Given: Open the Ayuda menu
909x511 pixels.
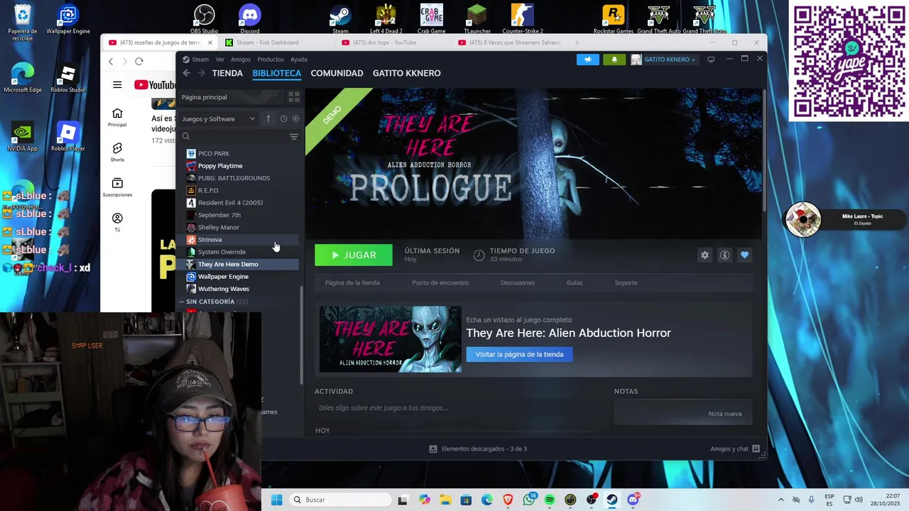Looking at the screenshot, I should point(299,60).
